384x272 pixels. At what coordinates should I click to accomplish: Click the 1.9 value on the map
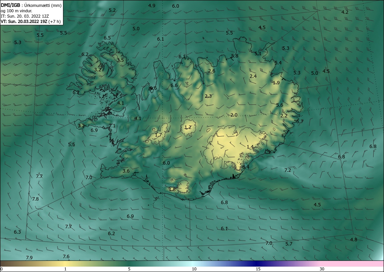[x=276, y=82]
